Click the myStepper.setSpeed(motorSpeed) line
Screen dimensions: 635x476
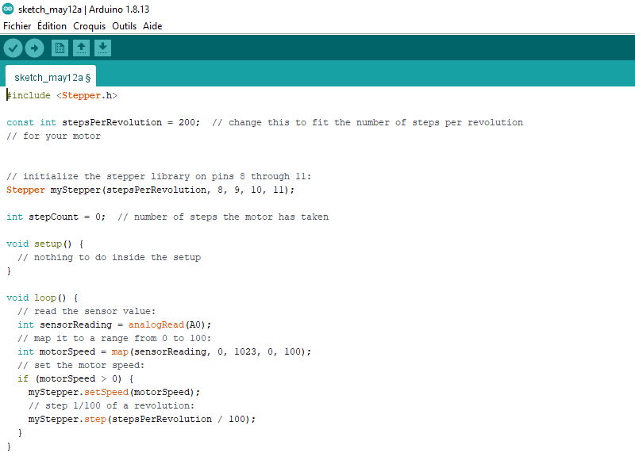[114, 392]
